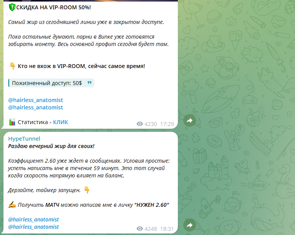Image resolution: width=295 pixels, height=235 pixels.
Task: Click the writing hand emoji before Получить
Action: tap(12, 204)
